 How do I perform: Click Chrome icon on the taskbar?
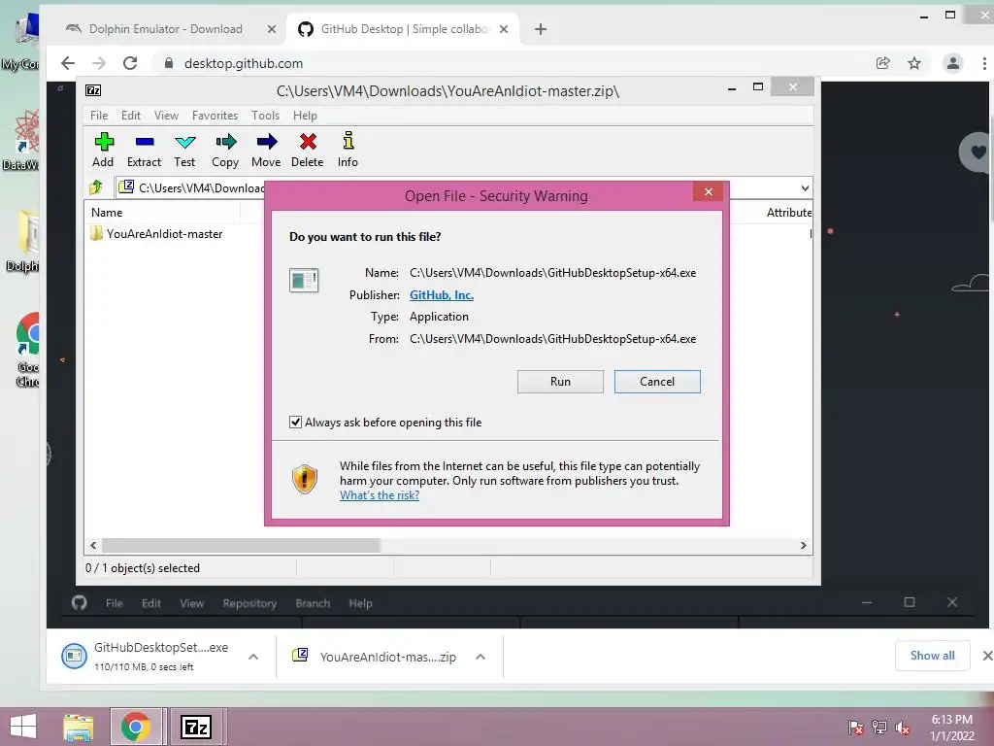click(x=136, y=727)
